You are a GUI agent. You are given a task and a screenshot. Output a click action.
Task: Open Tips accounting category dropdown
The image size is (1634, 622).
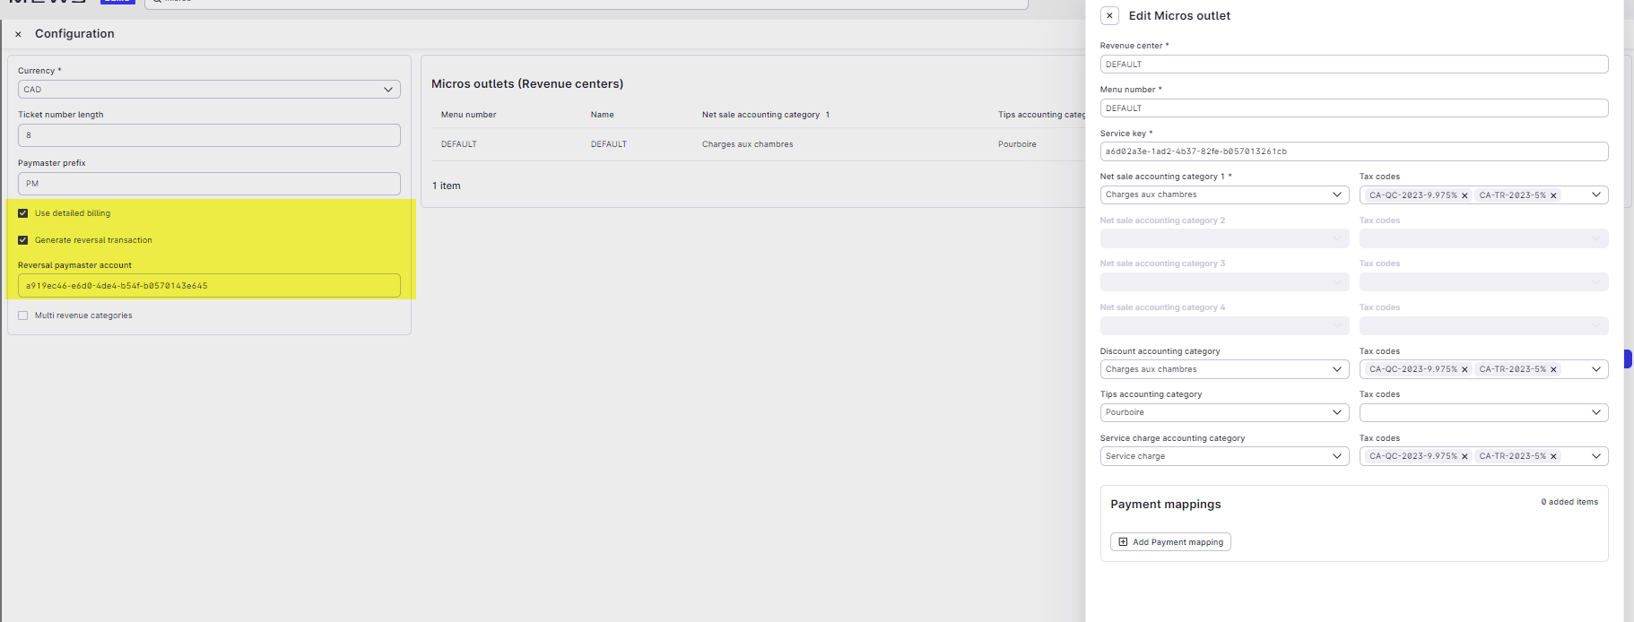[1223, 412]
